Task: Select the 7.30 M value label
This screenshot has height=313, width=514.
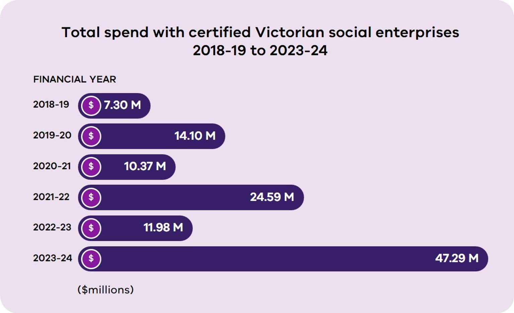Action: tap(122, 105)
